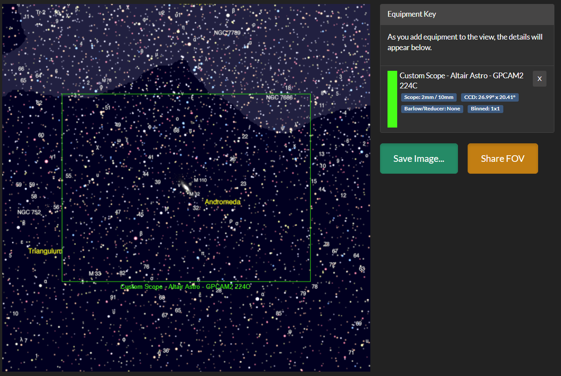Click the Andromeda galaxy image on map
Viewport: 561px width, 376px height.
click(185, 187)
